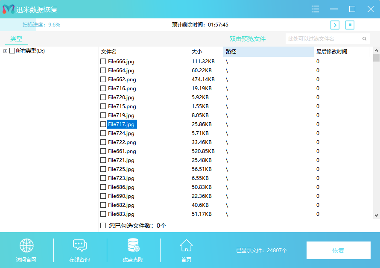380x268 pixels.
Task: Expand the 所有类型(D:) tree node
Action: [6, 51]
